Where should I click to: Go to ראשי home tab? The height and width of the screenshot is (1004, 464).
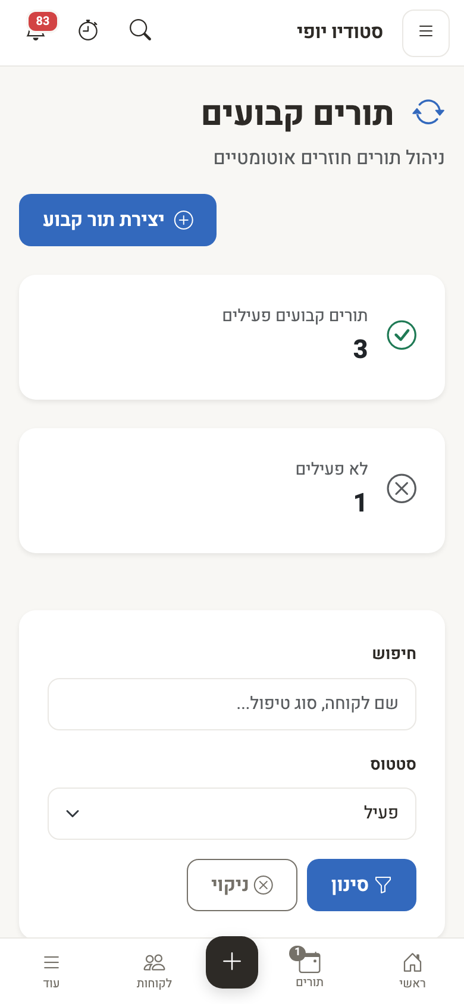412,971
